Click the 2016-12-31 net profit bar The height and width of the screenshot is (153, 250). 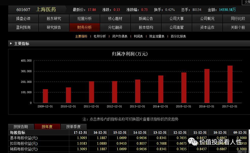tap(207, 86)
